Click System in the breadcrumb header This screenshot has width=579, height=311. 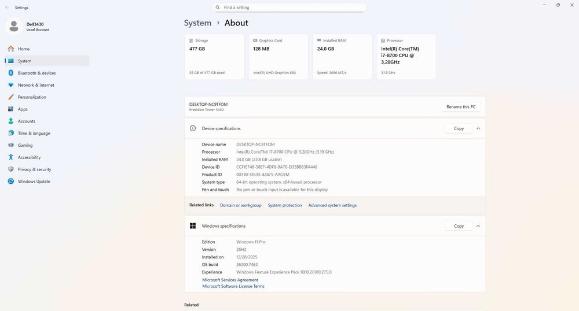pyautogui.click(x=197, y=23)
